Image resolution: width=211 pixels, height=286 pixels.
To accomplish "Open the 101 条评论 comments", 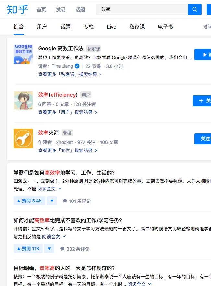I will pos(77,201).
